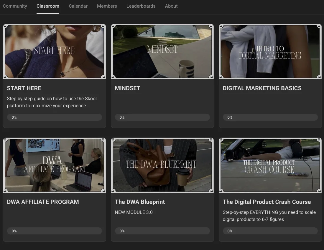Switch to the Community tab
The width and height of the screenshot is (324, 250).
15,6
